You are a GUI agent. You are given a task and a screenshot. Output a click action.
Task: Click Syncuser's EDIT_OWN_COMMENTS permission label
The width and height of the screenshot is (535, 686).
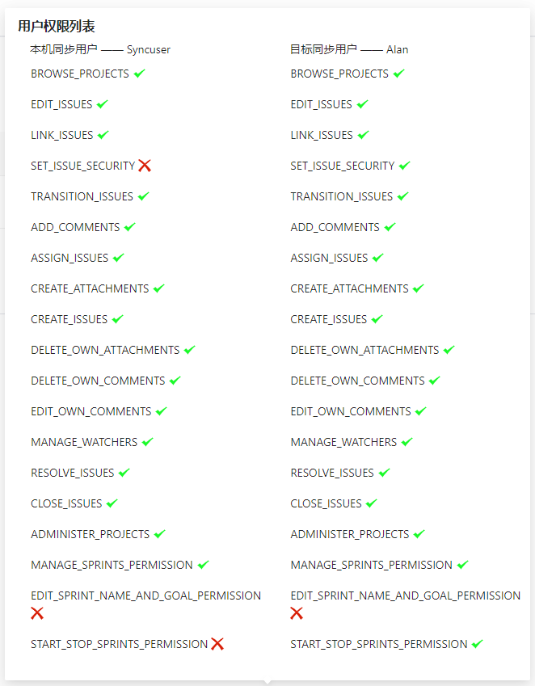[x=91, y=411]
